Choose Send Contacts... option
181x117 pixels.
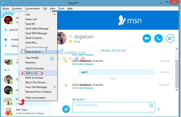pos(38,38)
